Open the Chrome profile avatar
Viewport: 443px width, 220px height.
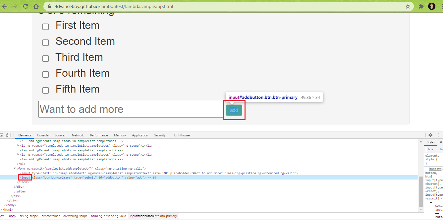point(431,6)
